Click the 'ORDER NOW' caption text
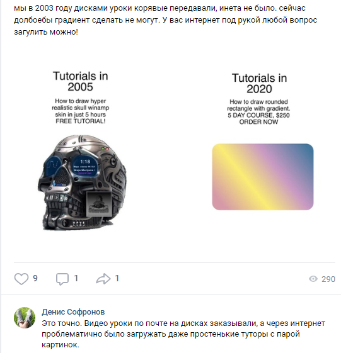This screenshot has width=341, height=353. click(x=258, y=122)
